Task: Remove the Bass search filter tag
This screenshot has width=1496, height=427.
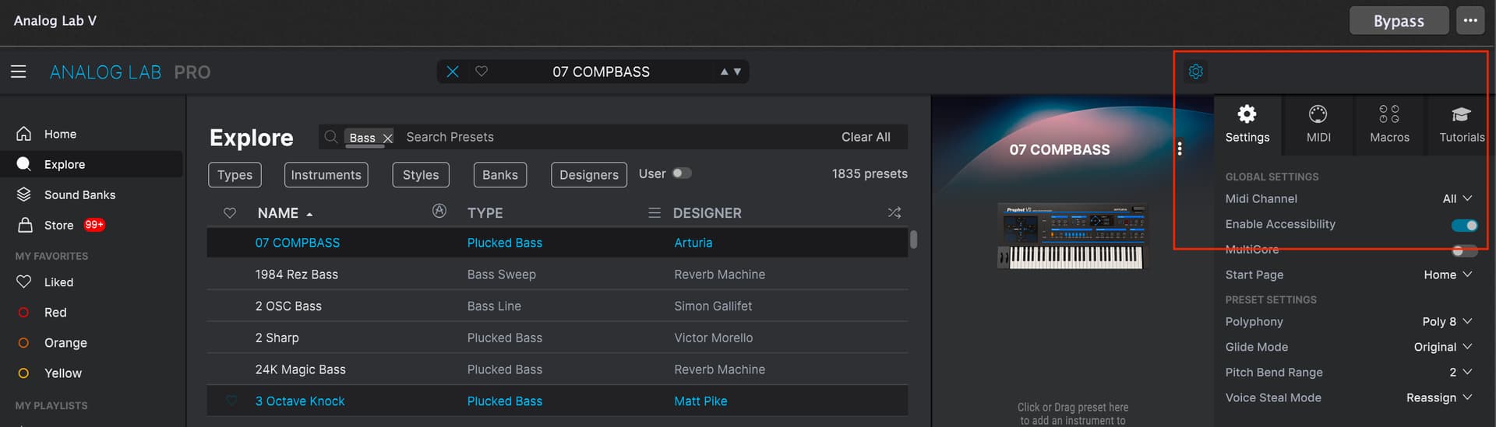Action: click(x=387, y=138)
